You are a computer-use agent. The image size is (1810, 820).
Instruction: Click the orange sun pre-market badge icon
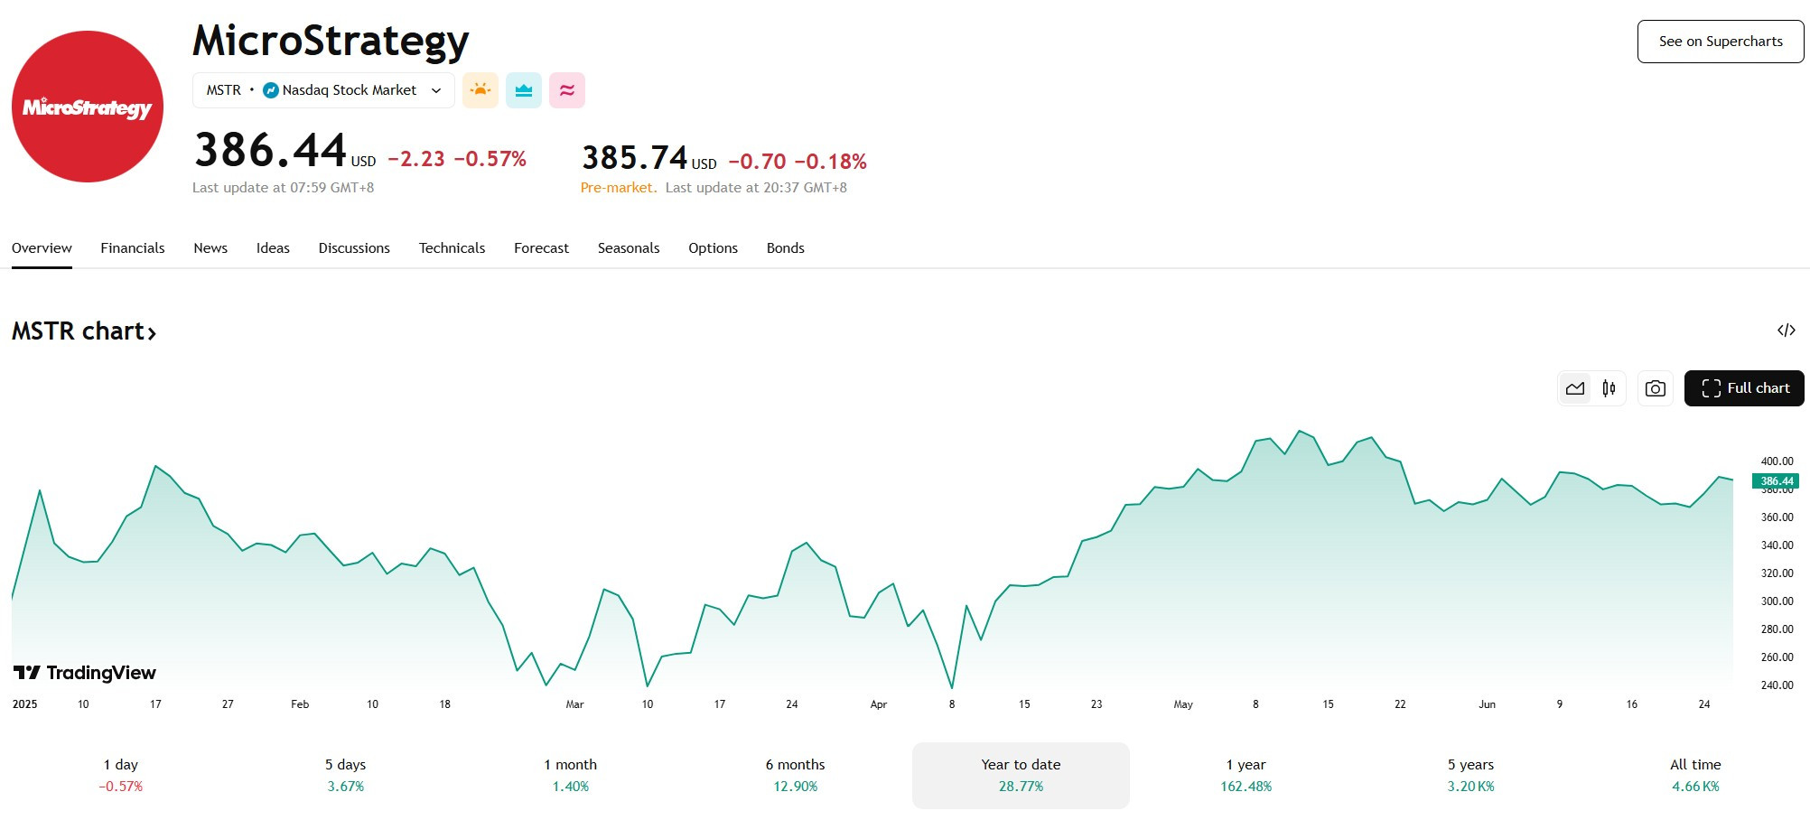pos(480,90)
